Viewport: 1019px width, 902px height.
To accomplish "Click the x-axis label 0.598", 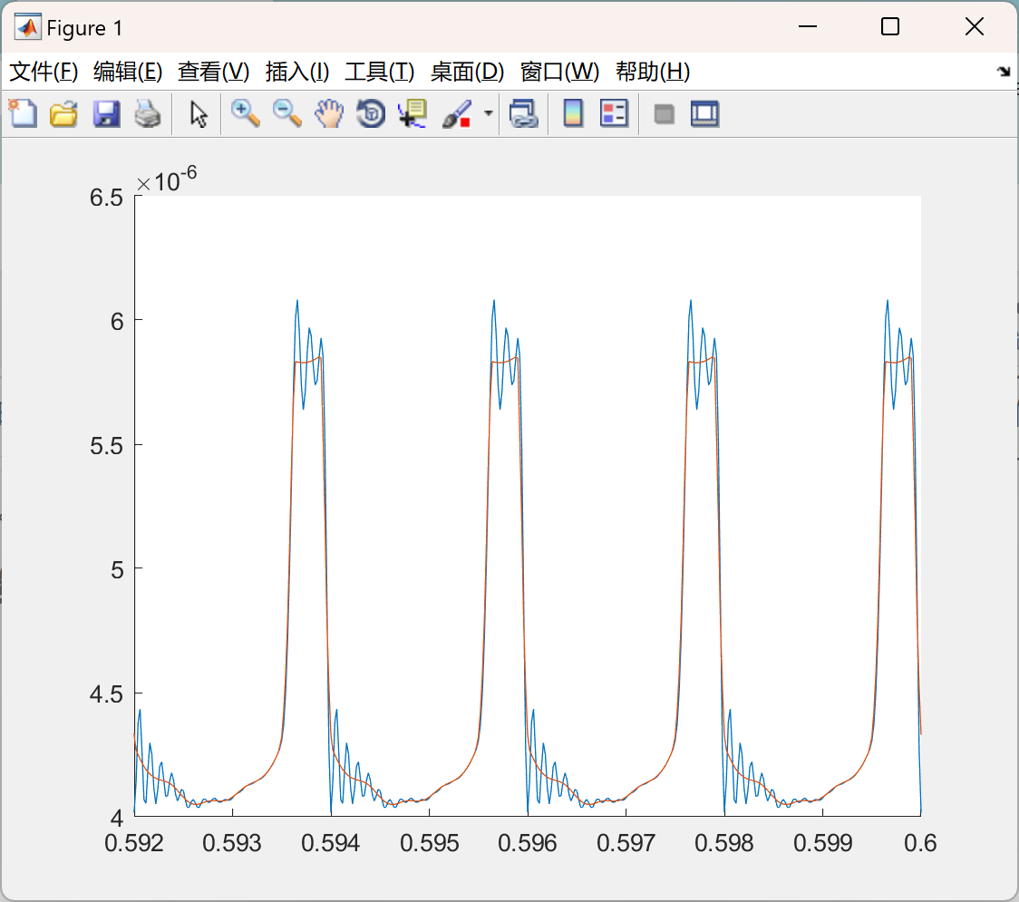I will pos(724,843).
